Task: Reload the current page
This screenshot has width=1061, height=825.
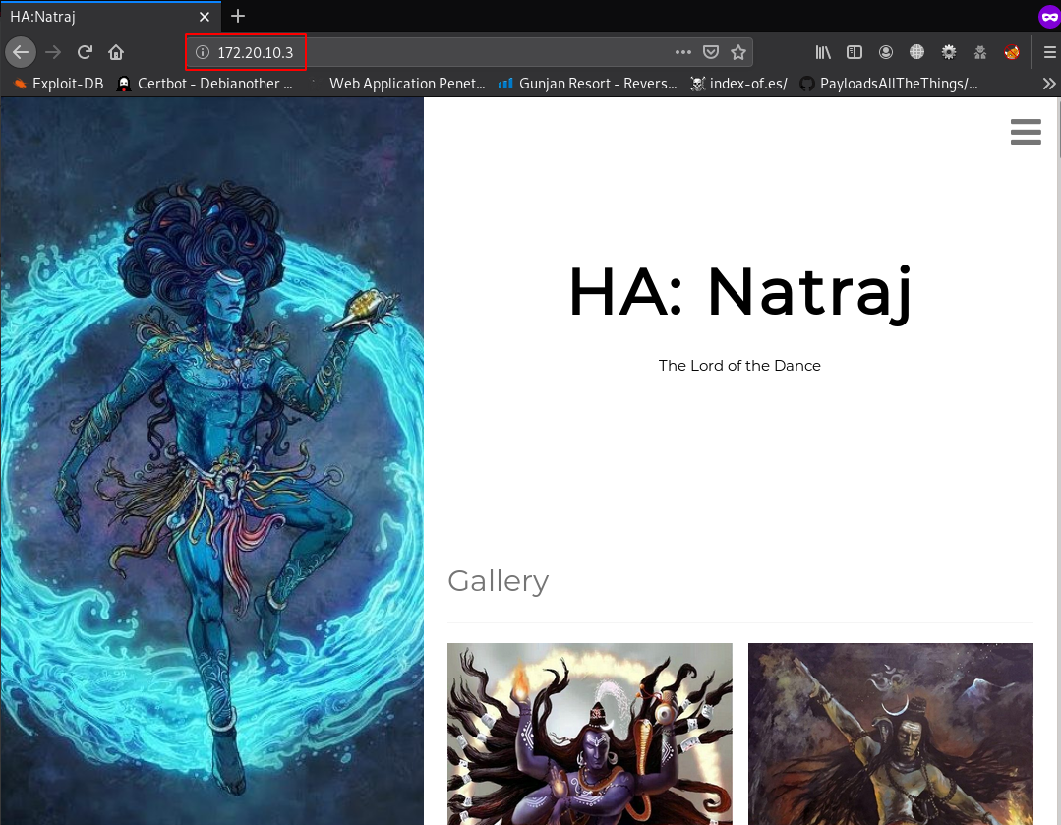Action: pos(85,52)
